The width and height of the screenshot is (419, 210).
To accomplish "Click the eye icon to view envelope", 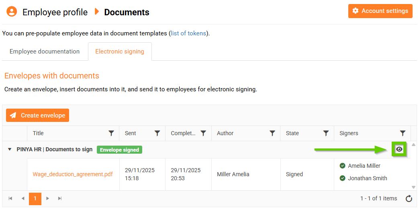I will pos(399,149).
